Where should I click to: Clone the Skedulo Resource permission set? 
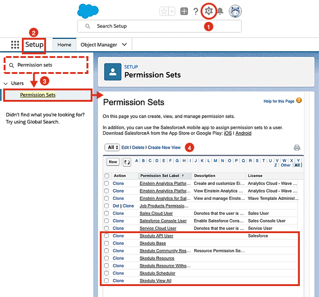(118, 258)
